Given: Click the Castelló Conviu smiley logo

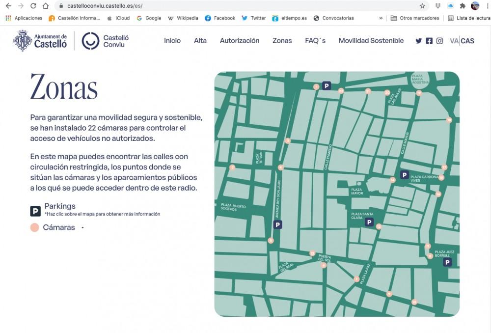Looking at the screenshot, I should 90,41.
